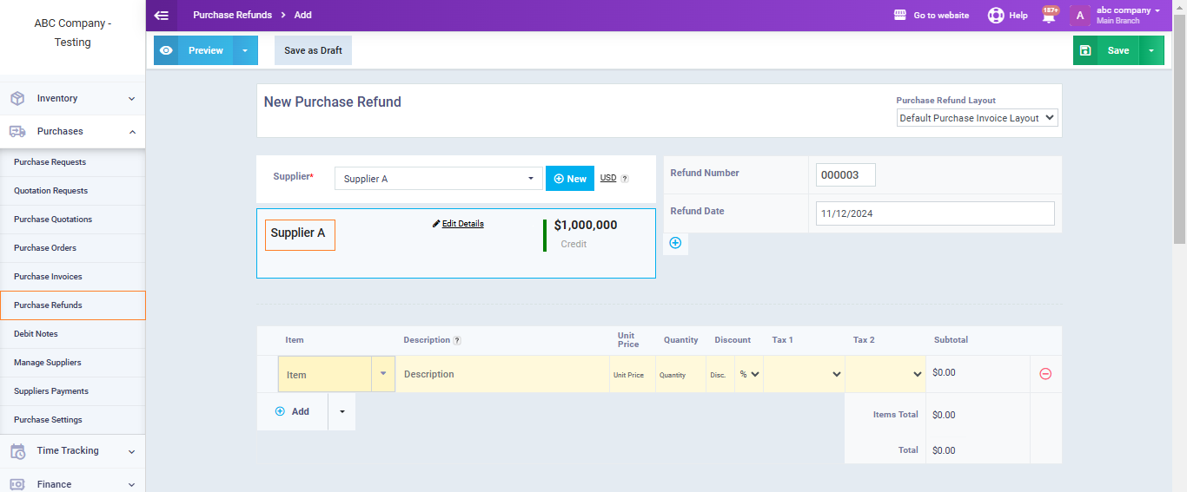1187x492 pixels.
Task: Click the plus icon below Refund Date
Action: tap(675, 244)
